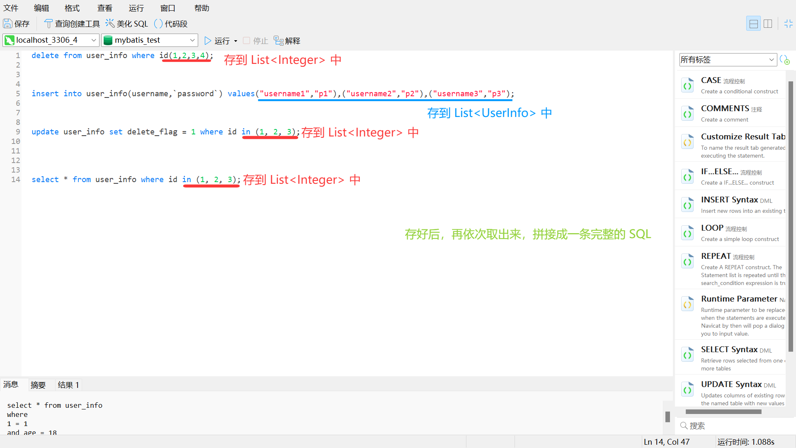The image size is (796, 448).
Task: Select the IF...ELSE snippet icon
Action: 687,177
